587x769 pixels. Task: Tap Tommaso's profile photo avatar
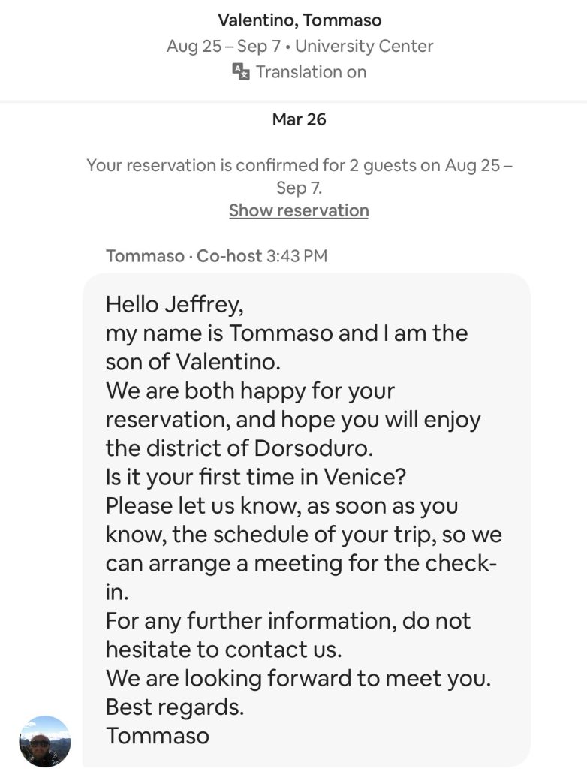pos(45,741)
